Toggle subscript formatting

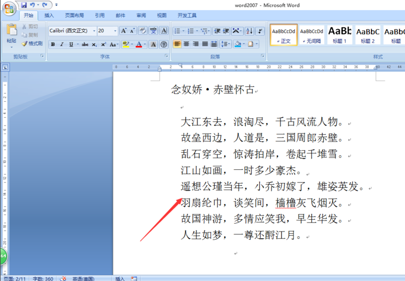click(94, 44)
